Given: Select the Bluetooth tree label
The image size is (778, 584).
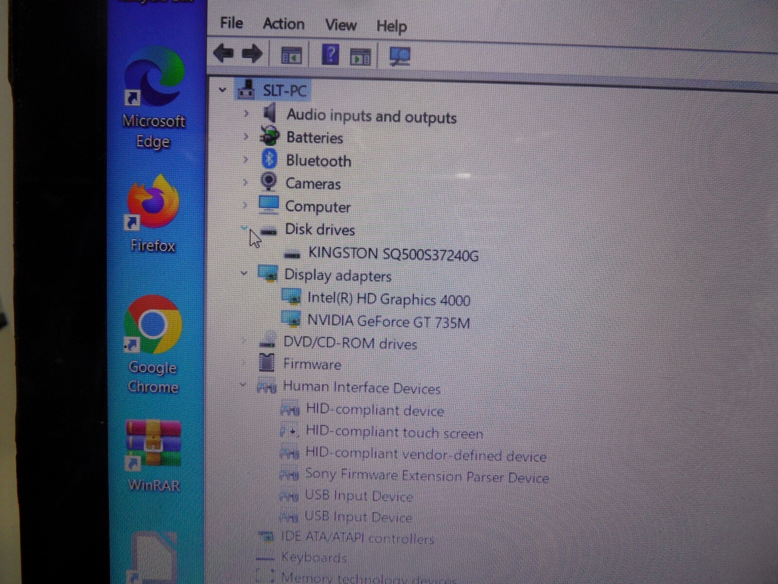Looking at the screenshot, I should point(318,161).
